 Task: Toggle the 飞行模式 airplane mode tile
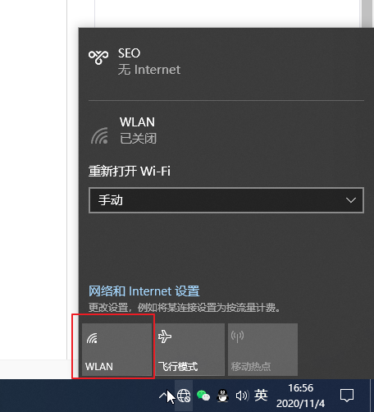(190, 350)
